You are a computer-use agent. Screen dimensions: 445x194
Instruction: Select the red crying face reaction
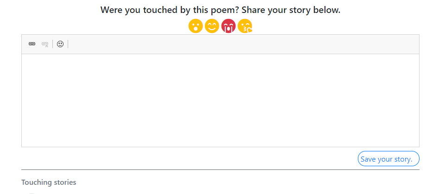(x=229, y=26)
